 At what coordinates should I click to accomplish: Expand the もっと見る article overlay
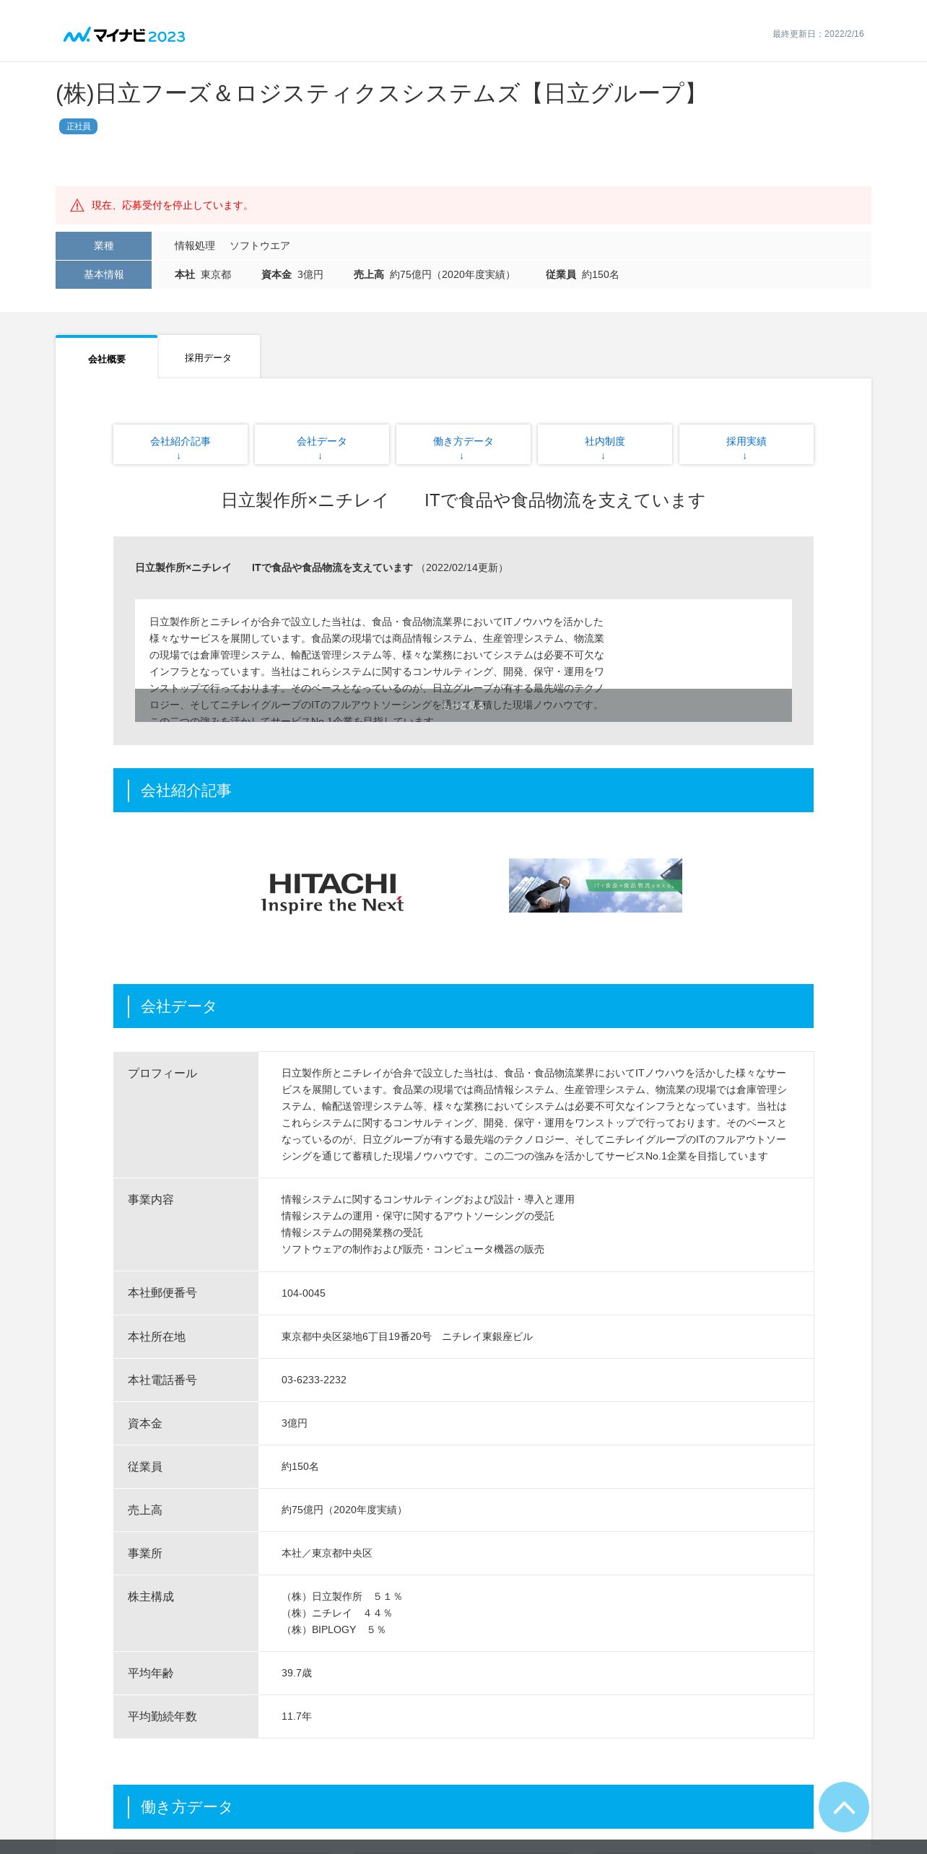coord(463,705)
